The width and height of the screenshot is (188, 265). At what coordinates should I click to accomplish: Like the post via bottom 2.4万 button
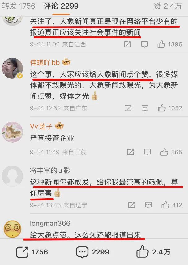pyautogui.click(x=153, y=252)
